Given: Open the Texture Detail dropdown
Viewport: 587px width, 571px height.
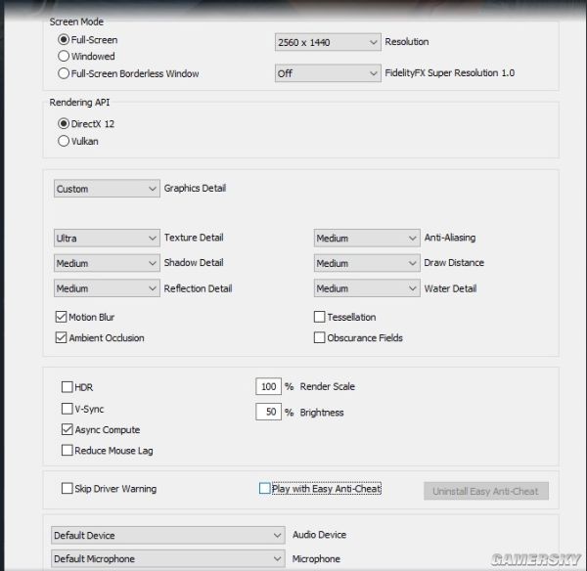Looking at the screenshot, I should [x=107, y=238].
